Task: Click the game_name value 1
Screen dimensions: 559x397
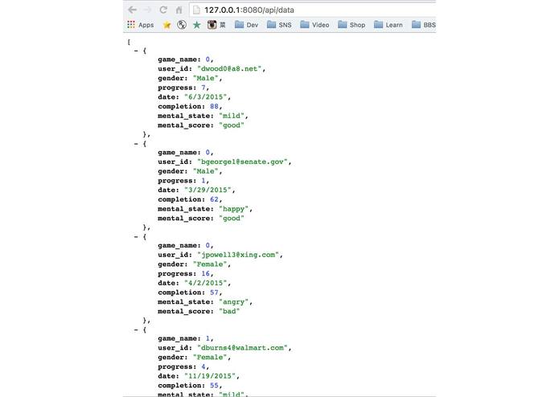Action: 208,338
